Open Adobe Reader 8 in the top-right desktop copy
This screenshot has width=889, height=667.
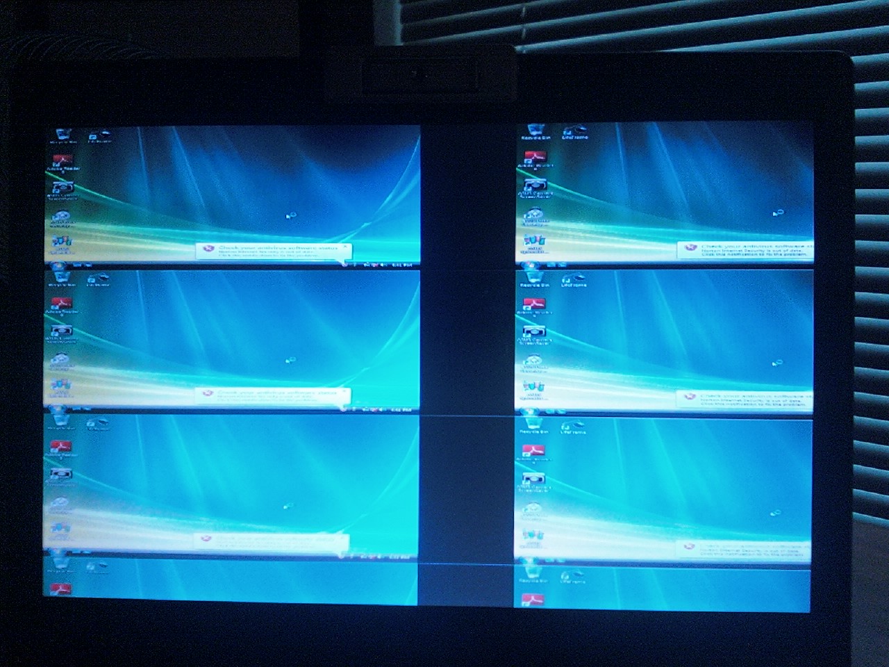pos(535,160)
